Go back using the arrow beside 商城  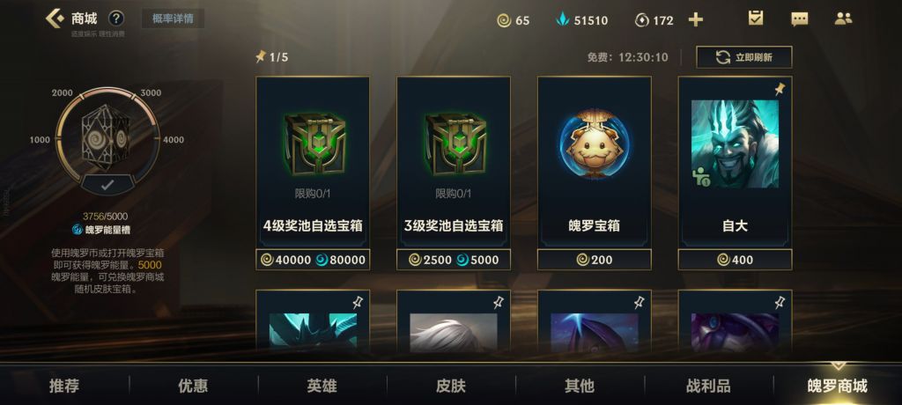tap(55, 18)
